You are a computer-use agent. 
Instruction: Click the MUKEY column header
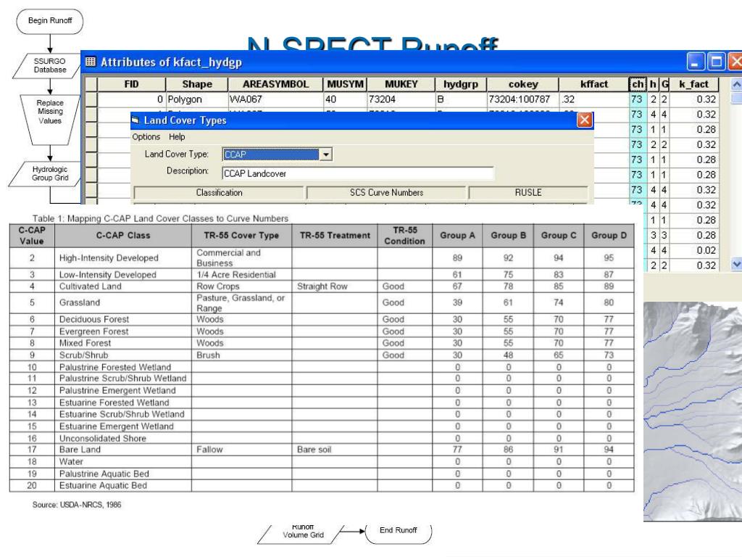pos(401,84)
